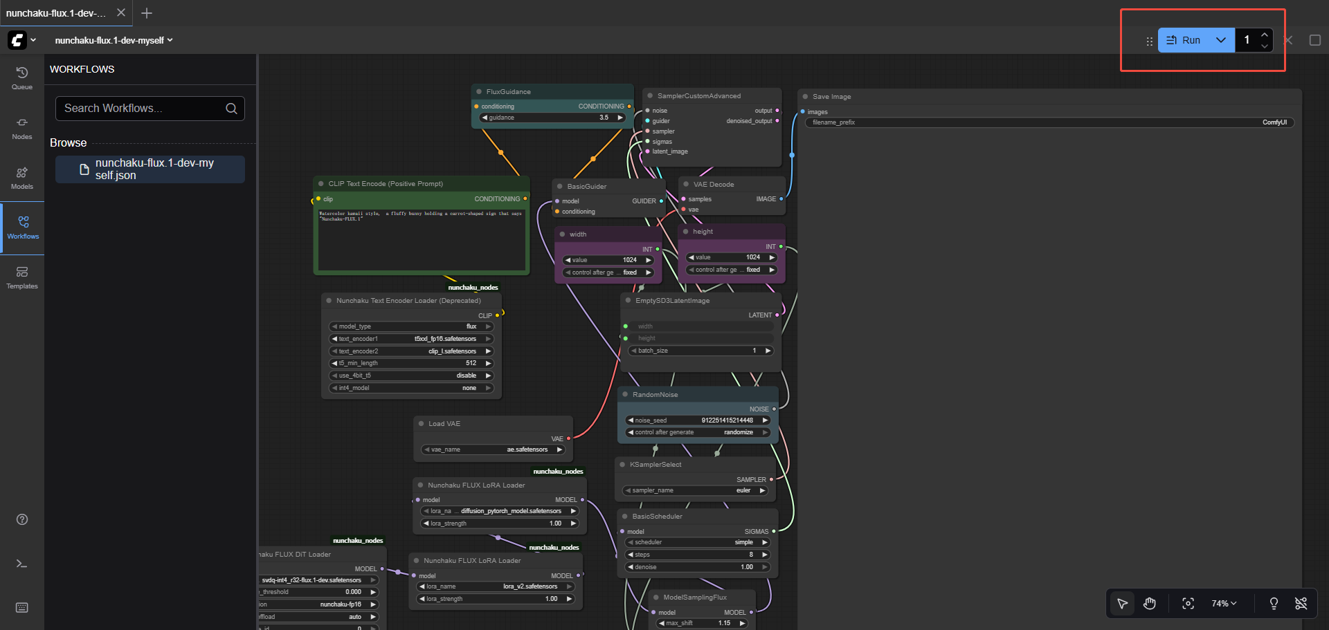
Task: Collapse the FluxGuidance node via its dot
Action: point(478,92)
